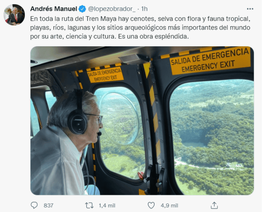Click the 1,4 mil retweet count
Viewport: 262px width, 212px height.
[x=107, y=206]
